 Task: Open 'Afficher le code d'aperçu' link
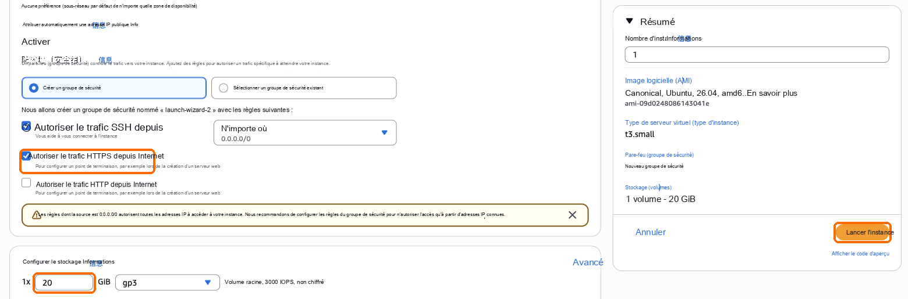[x=860, y=254]
